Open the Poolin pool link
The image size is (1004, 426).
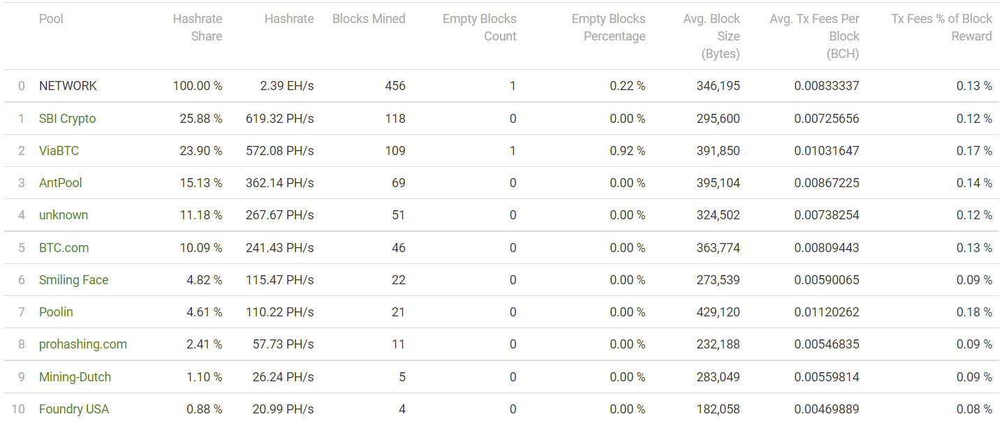tap(56, 312)
